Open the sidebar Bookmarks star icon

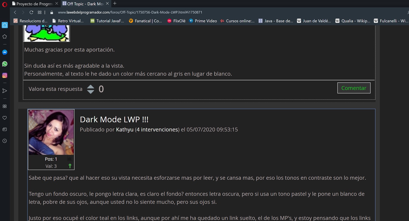click(5, 37)
